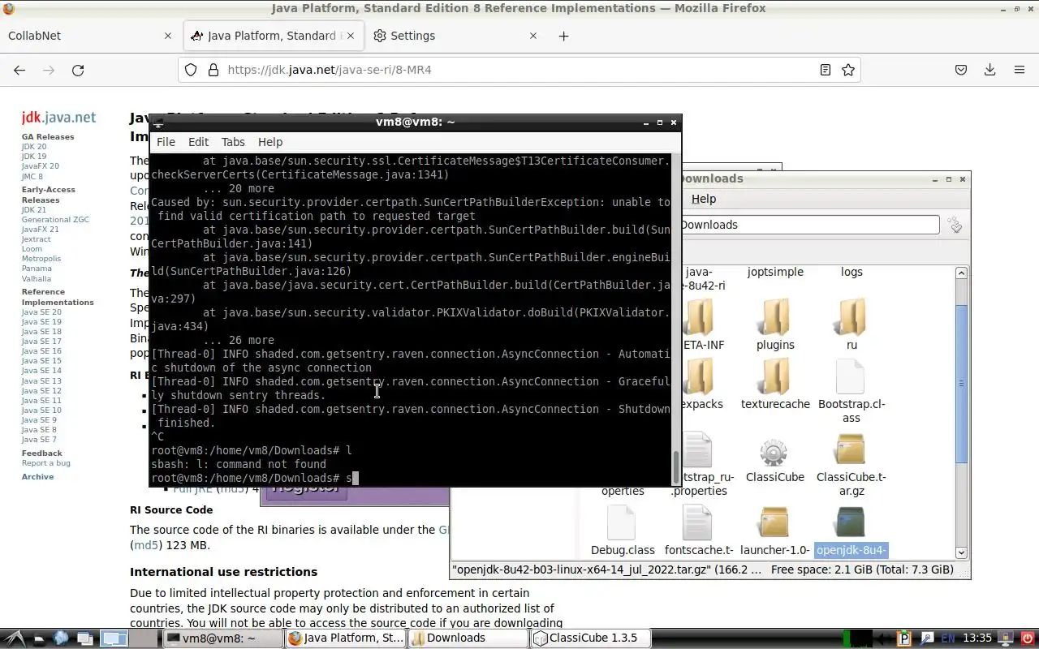Open JDK 20 link in sidebar

tap(34, 147)
